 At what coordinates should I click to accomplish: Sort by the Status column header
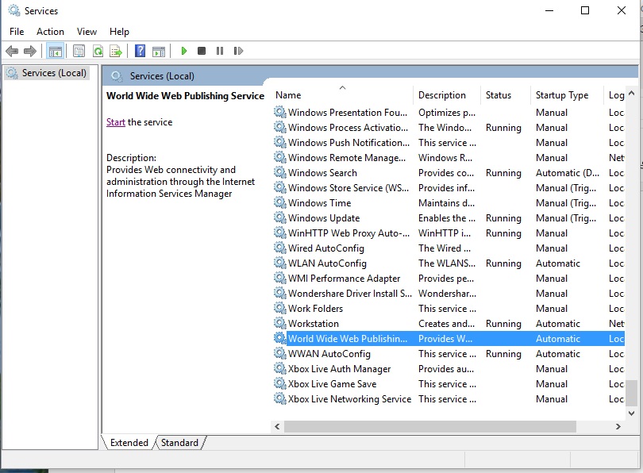point(505,95)
